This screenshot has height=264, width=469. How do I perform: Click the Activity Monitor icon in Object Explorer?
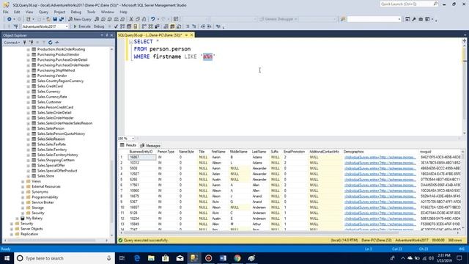pyautogui.click(x=57, y=43)
